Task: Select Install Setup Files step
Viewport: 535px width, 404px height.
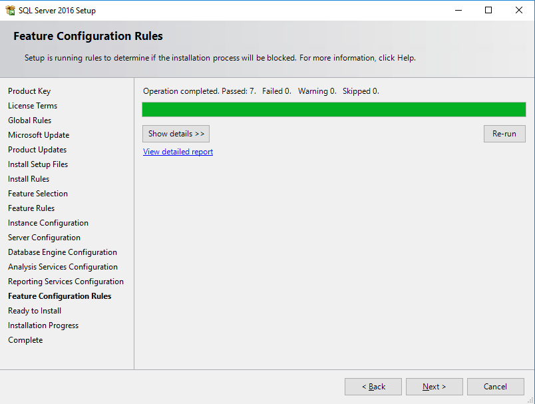Action: click(38, 164)
